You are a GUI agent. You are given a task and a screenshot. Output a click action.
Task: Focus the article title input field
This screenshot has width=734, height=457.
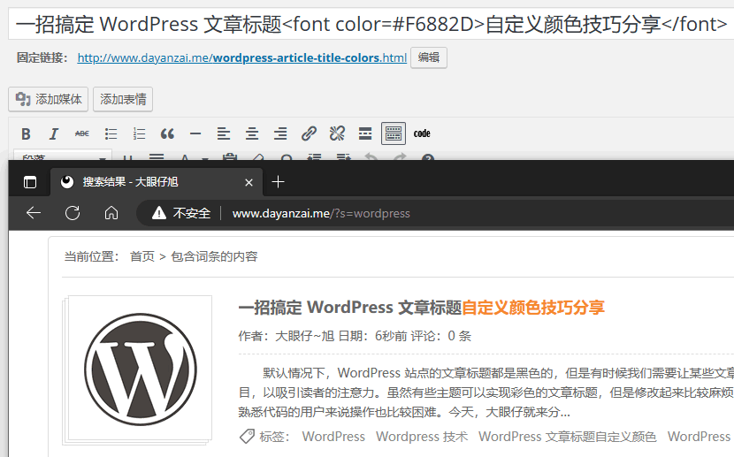tap(371, 24)
